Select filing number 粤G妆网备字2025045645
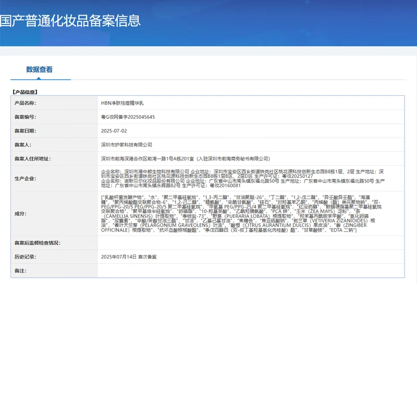The width and height of the screenshot is (417, 417). coord(128,117)
